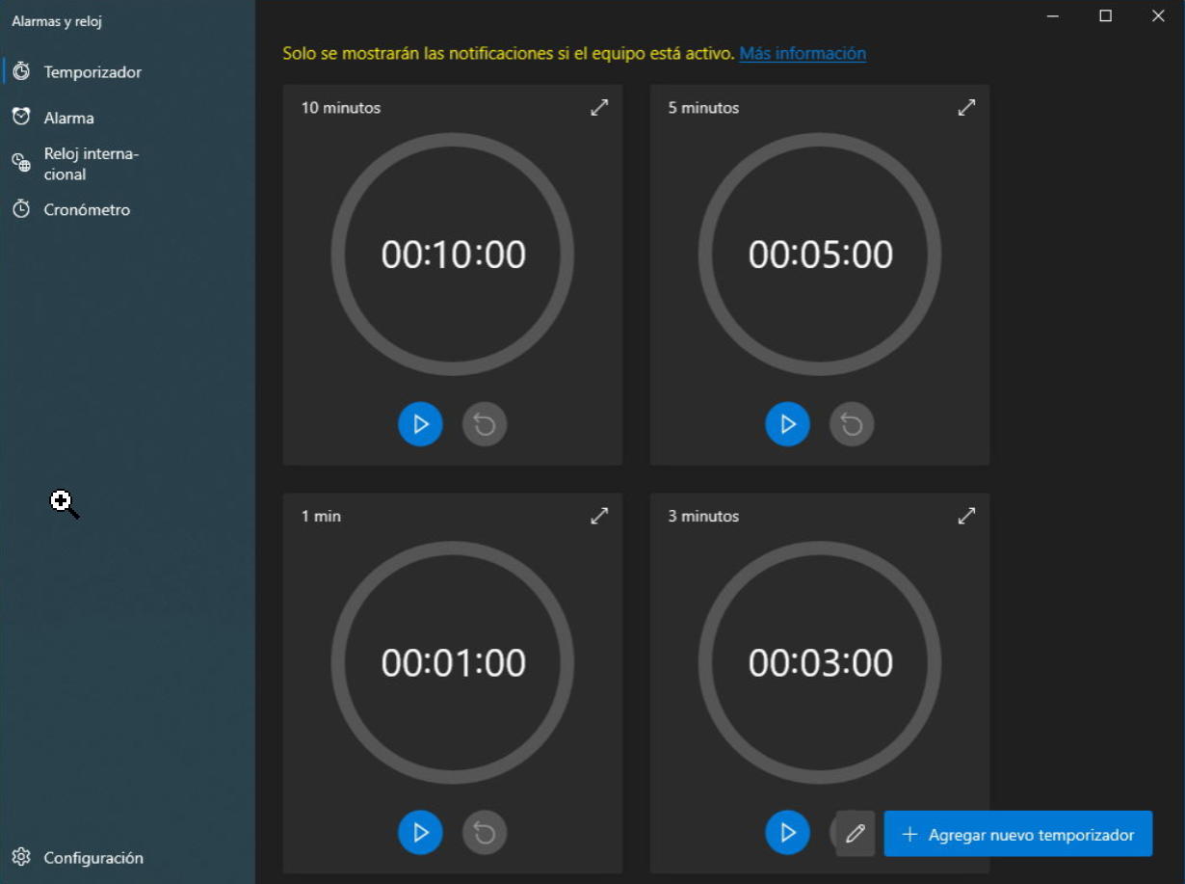Click Agregar nuevo temporizador button

click(x=1017, y=835)
